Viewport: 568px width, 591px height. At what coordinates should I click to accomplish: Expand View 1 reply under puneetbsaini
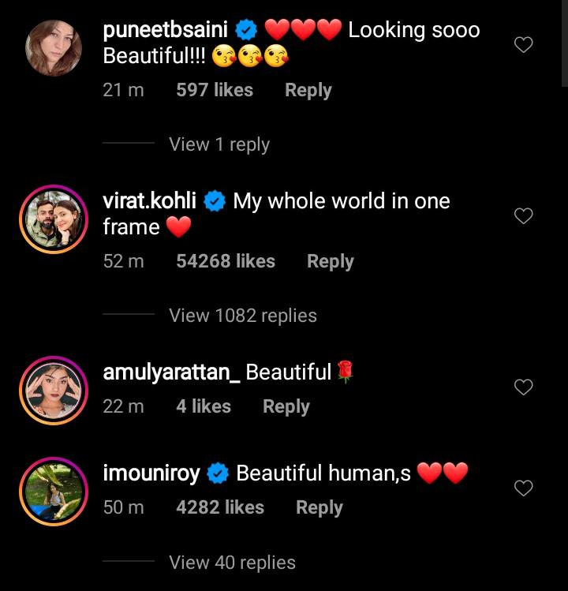tap(219, 144)
